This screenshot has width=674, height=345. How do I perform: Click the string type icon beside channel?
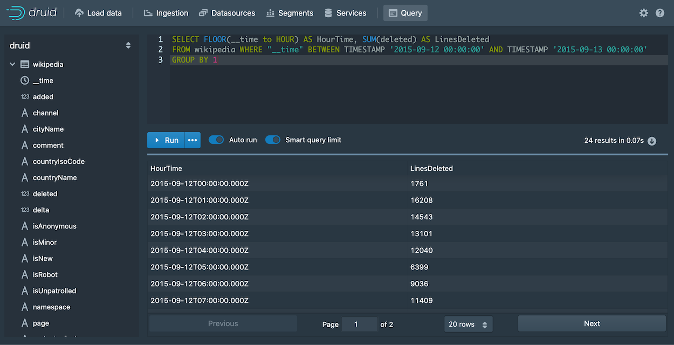click(x=25, y=113)
